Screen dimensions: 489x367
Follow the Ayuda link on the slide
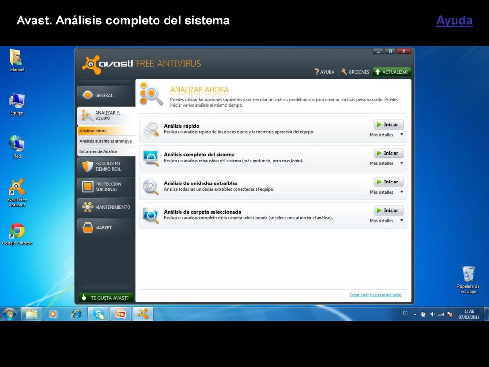coord(454,21)
